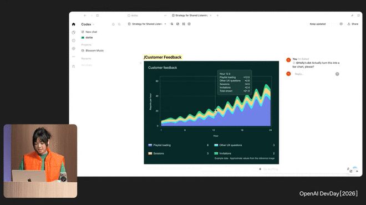Screen dimensions: 366x205
Task: Toggle the sidebar panel icon in title bar
Action: point(98,16)
